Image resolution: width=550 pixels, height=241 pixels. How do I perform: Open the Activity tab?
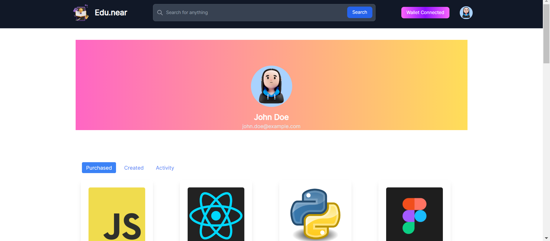(x=165, y=168)
